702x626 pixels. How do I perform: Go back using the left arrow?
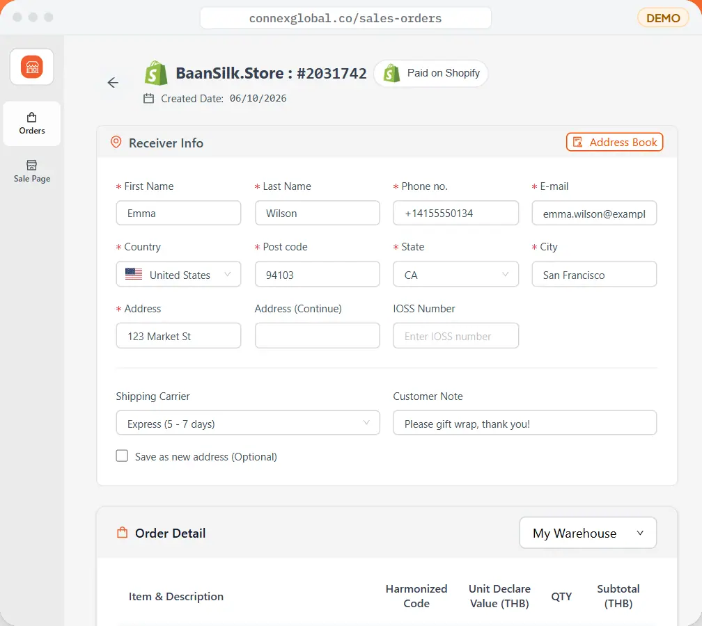click(x=113, y=83)
